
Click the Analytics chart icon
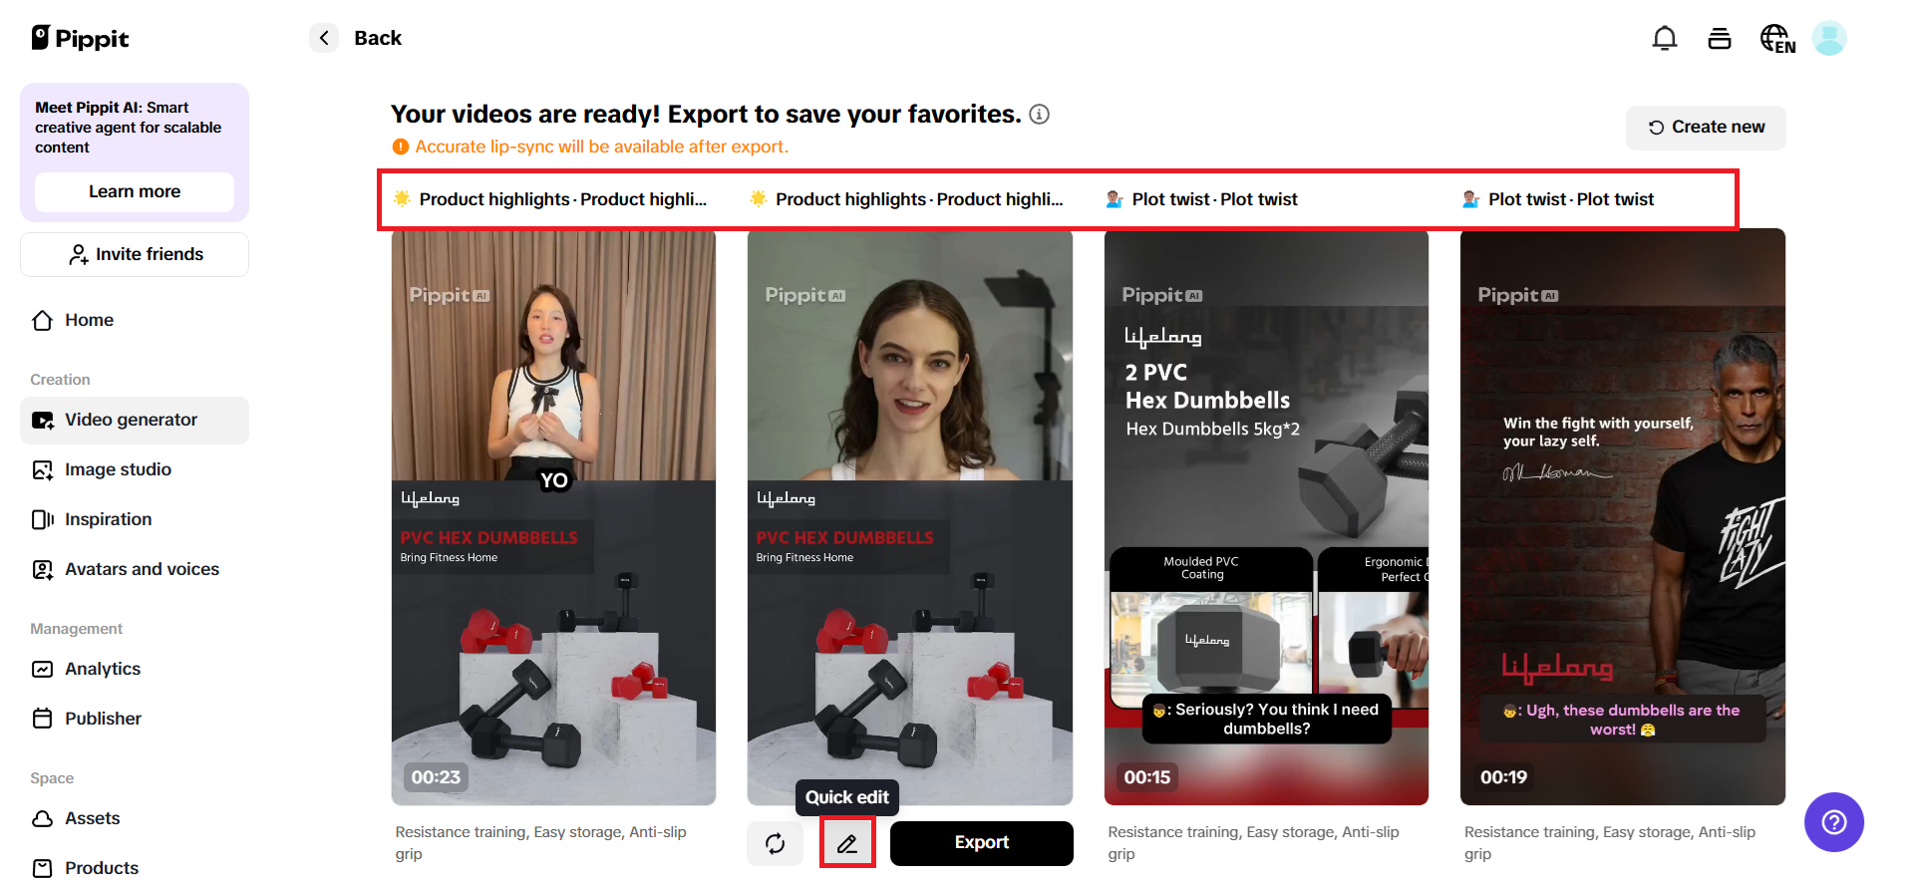(43, 669)
